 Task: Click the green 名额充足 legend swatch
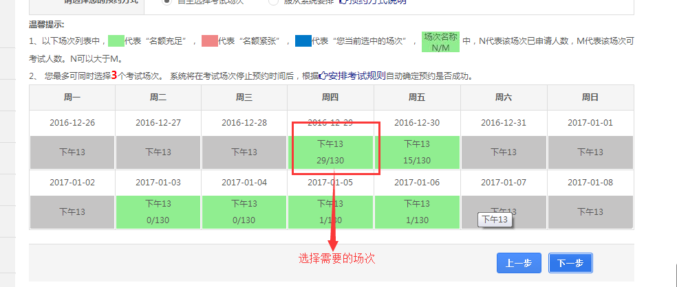pos(116,41)
